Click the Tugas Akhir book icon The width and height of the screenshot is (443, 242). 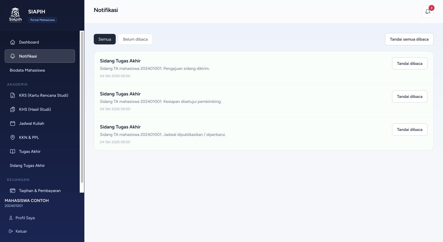pyautogui.click(x=13, y=151)
